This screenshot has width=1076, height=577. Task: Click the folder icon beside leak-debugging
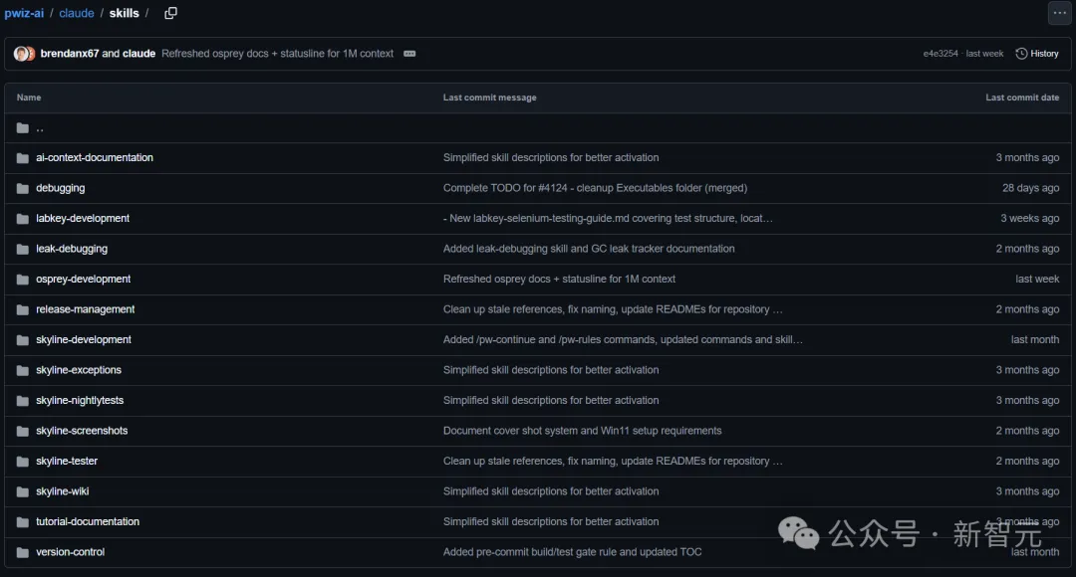coord(23,249)
